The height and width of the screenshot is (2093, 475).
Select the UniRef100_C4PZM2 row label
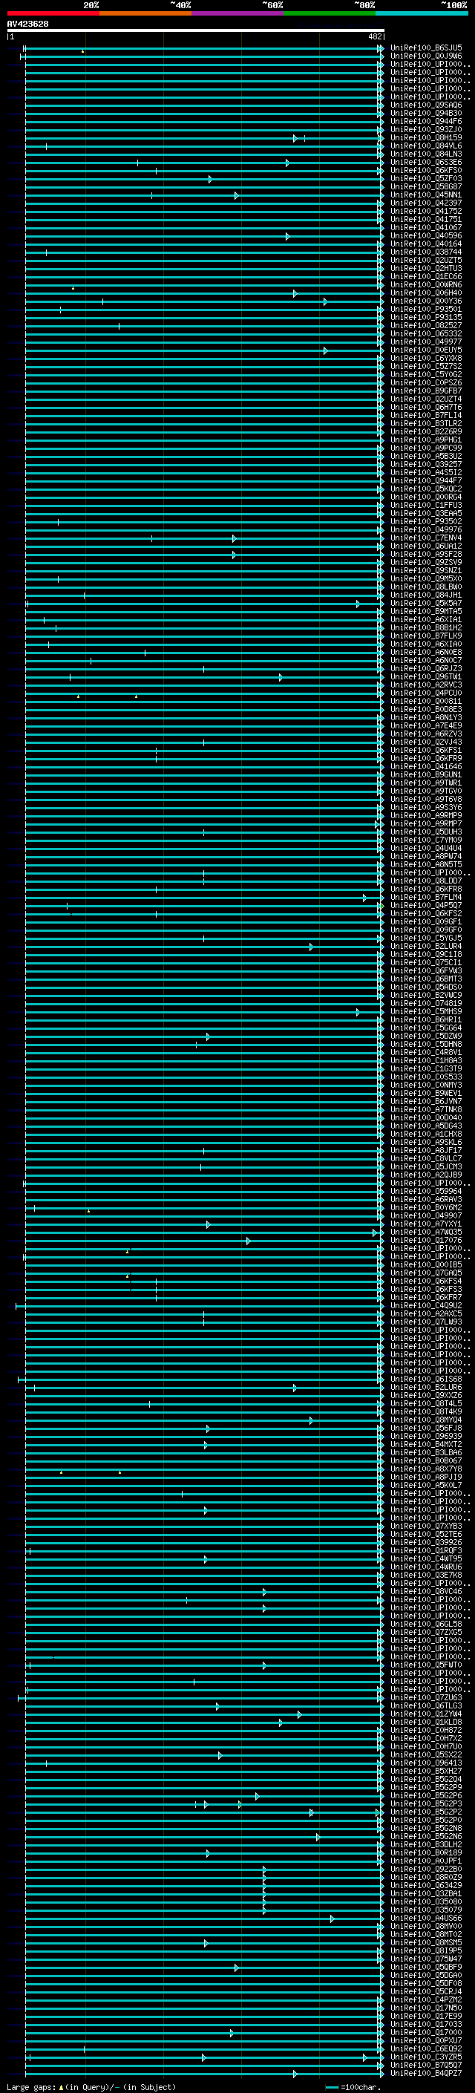426,1999
